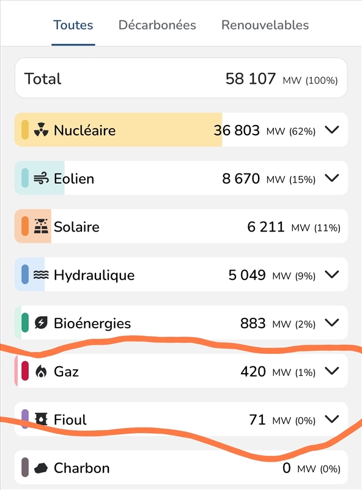The width and height of the screenshot is (362, 490).
Task: Select the Charbon coal icon
Action: point(41,468)
